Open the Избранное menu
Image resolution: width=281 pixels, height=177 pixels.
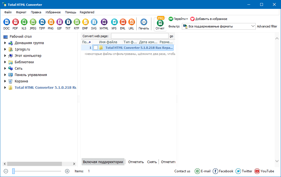pyautogui.click(x=53, y=12)
